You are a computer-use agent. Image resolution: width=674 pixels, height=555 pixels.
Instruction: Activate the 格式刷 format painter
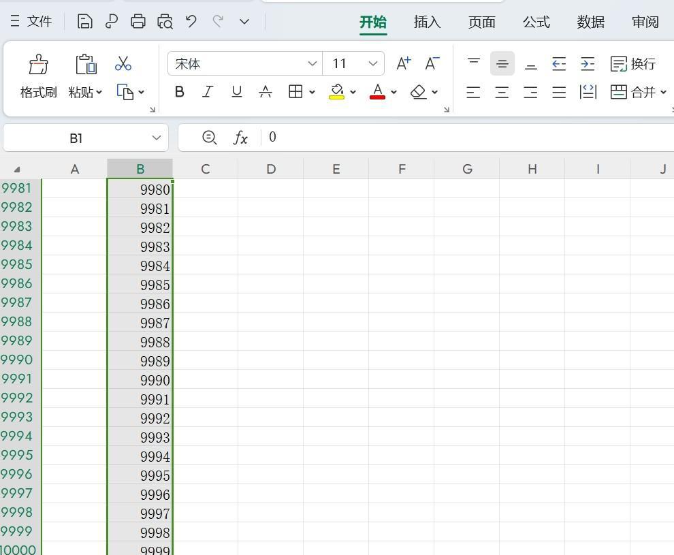[38, 76]
